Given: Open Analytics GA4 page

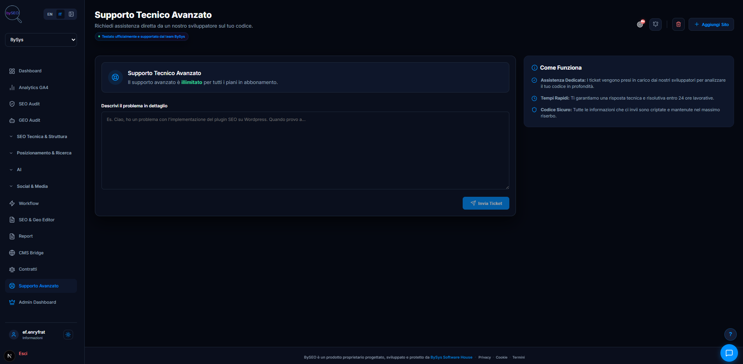Looking at the screenshot, I should [41, 87].
